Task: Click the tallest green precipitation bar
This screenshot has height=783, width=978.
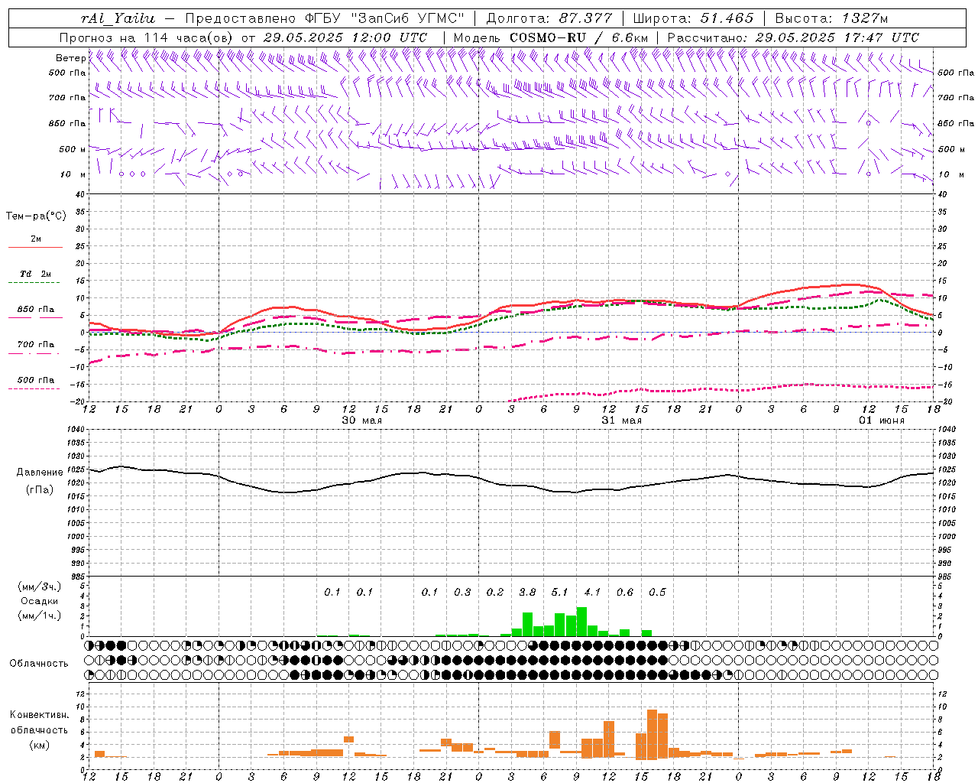Action: point(581,622)
